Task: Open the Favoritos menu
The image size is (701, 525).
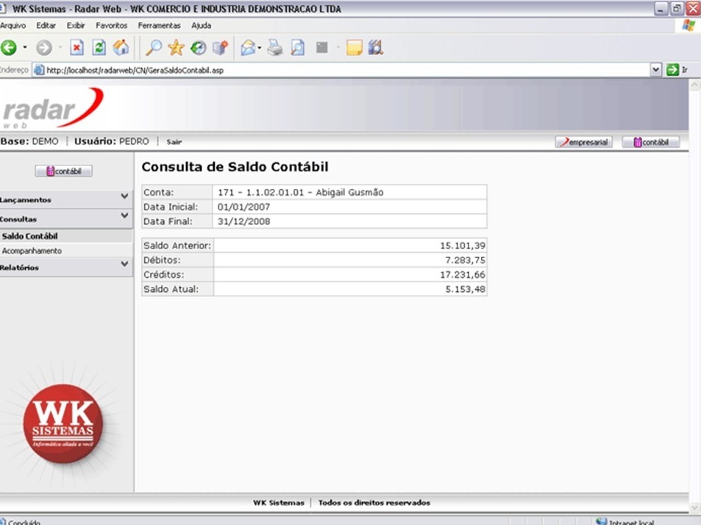Action: click(111, 26)
